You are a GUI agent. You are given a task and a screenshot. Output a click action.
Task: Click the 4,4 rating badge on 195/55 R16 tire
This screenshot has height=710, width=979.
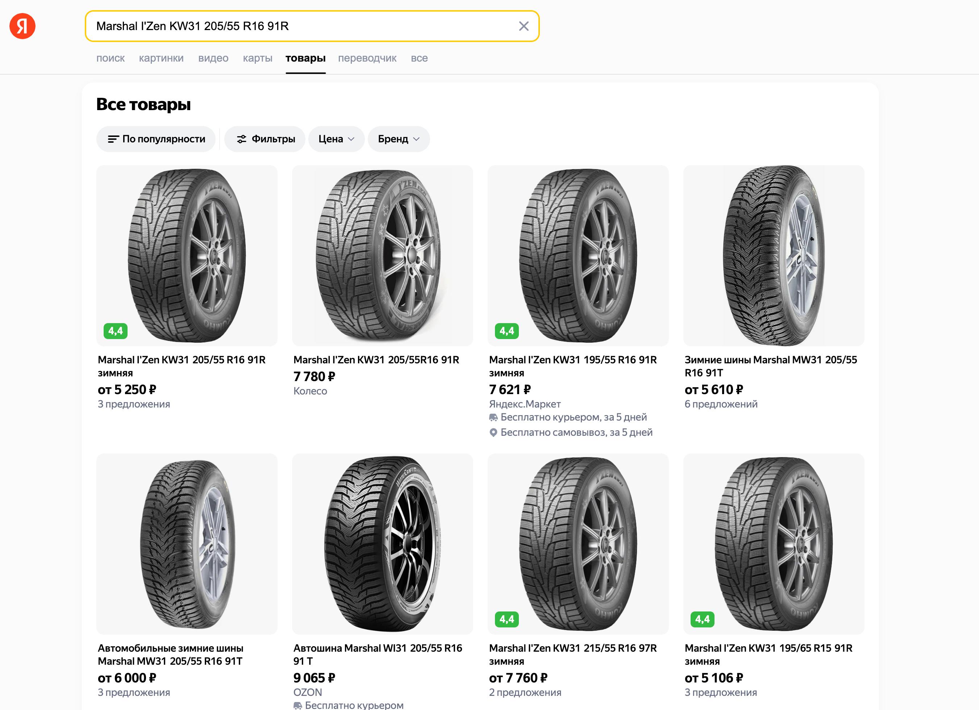tap(507, 331)
